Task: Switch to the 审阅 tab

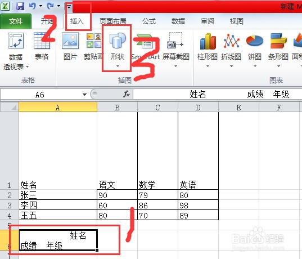Action: (208, 21)
